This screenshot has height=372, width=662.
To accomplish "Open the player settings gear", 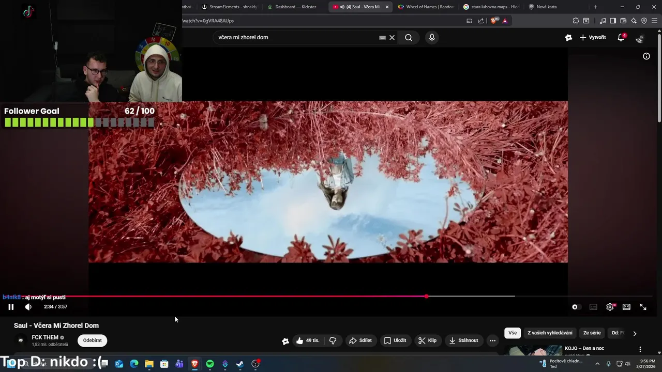I will (x=610, y=307).
